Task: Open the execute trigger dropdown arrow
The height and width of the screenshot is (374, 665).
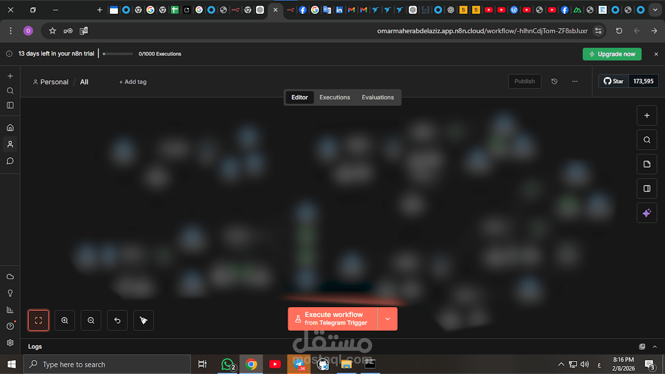Action: pos(388,319)
